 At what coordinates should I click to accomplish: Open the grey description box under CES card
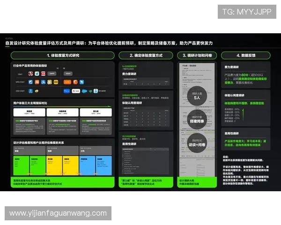coord(96,126)
